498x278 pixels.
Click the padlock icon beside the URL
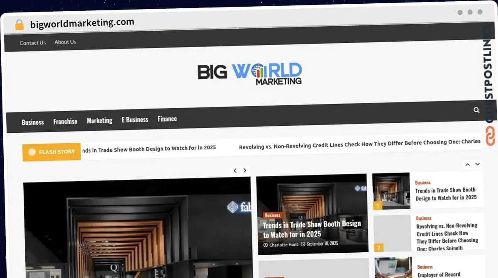[20, 25]
